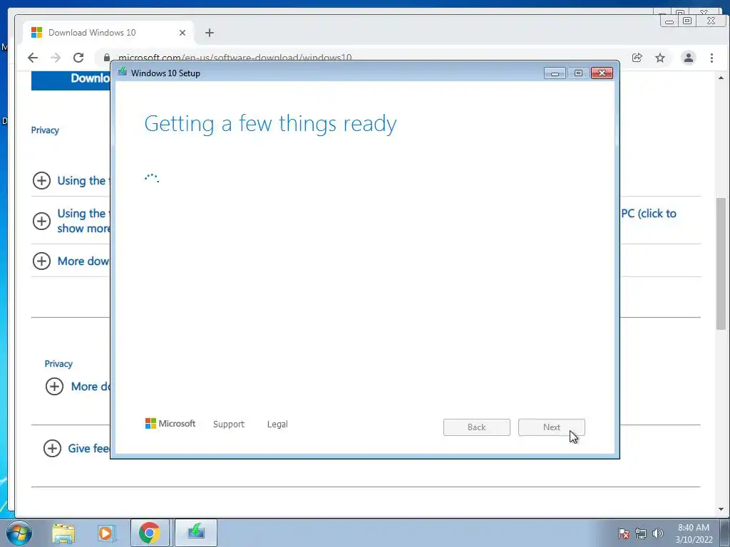This screenshot has height=547, width=730.
Task: Click the taskbar clock showing 8:40 AM
Action: [694, 533]
